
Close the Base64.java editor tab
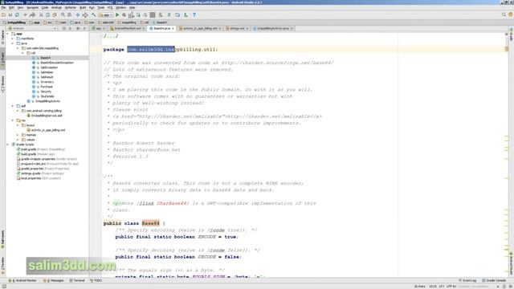tap(173, 29)
